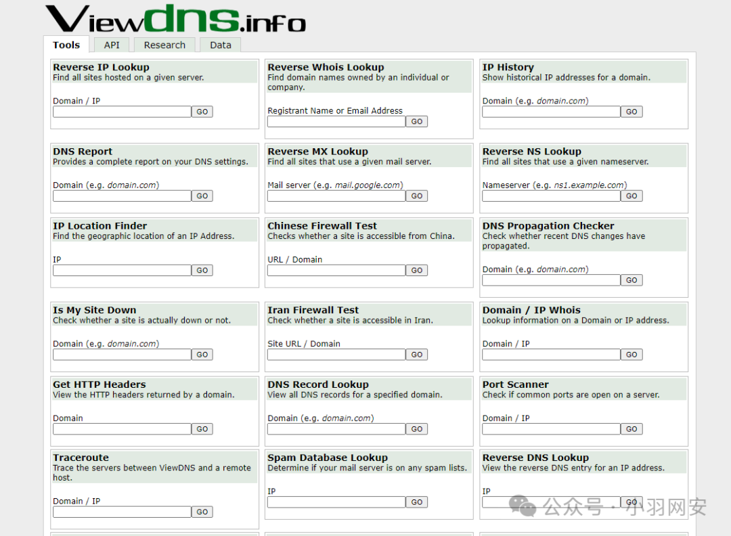Viewport: 731px width, 536px height.
Task: Focus the Get HTTP Headers domain field
Action: tap(122, 429)
